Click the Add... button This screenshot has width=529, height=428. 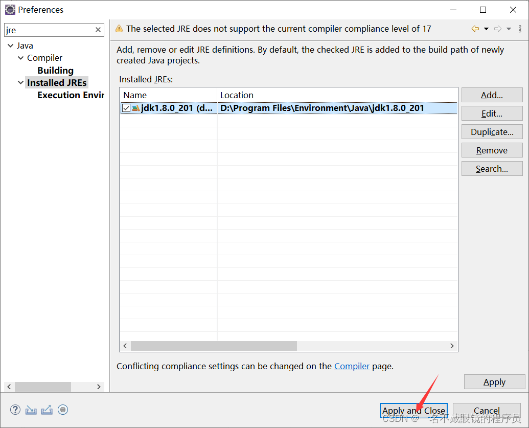492,95
